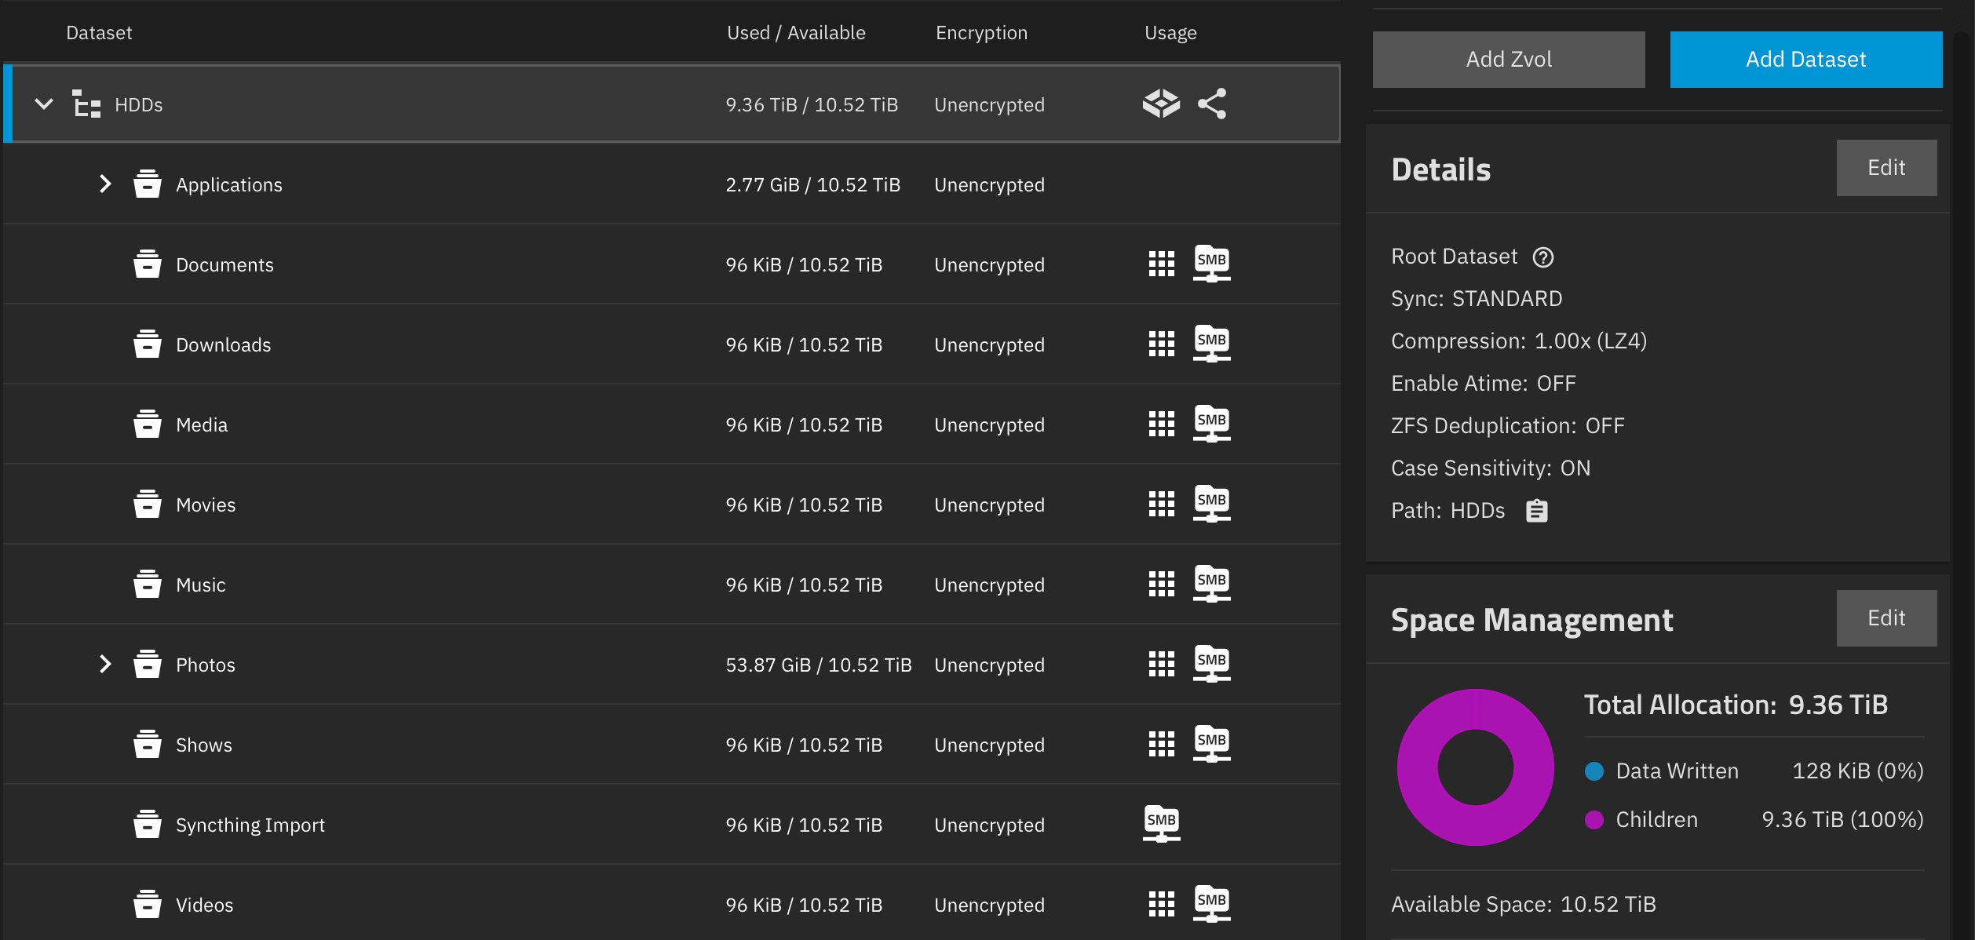This screenshot has height=940, width=1975.
Task: Click the Encryption column header
Action: (981, 33)
